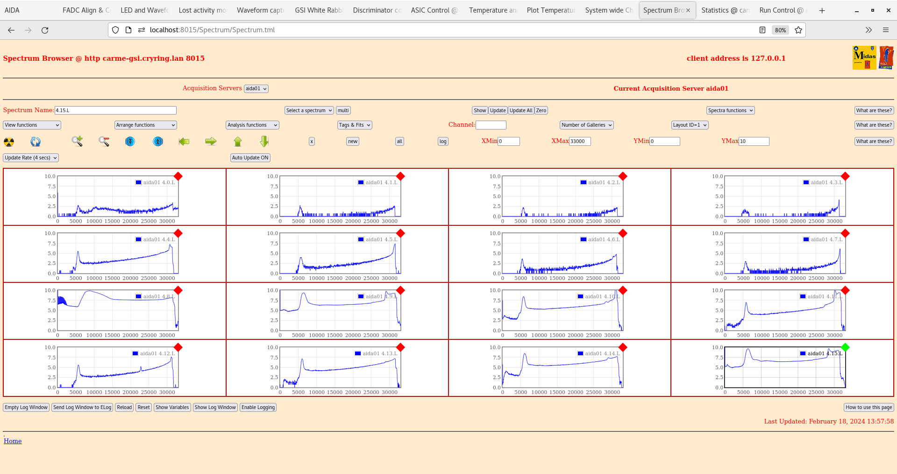Toggle the Auto Update ON button
This screenshot has width=897, height=474.
click(250, 158)
